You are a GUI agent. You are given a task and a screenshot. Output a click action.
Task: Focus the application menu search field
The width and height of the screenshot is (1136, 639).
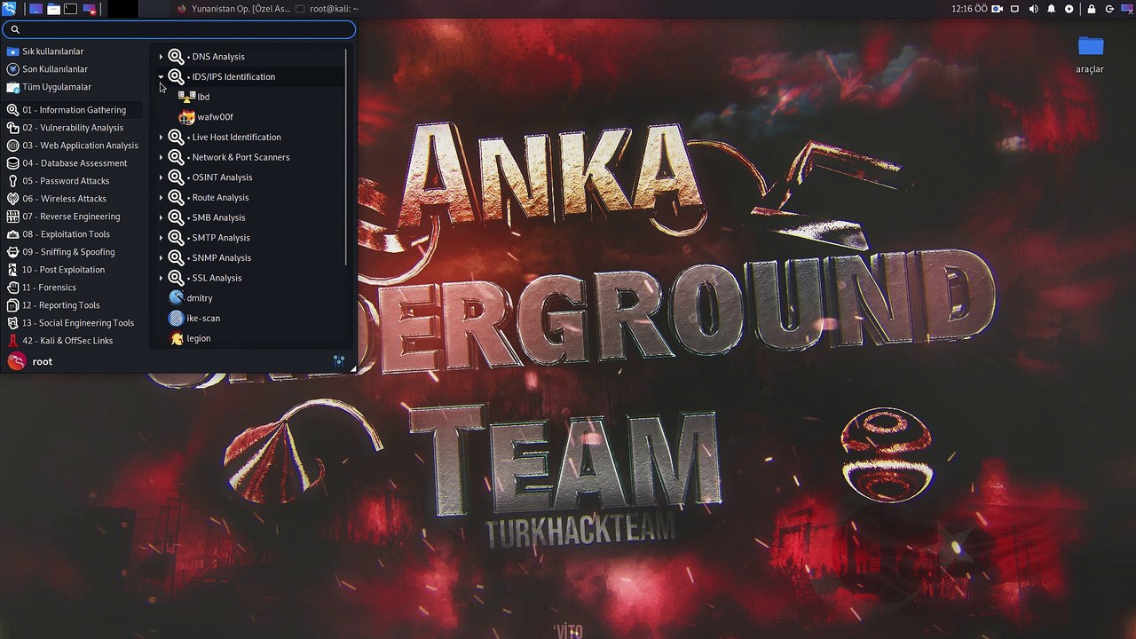point(178,29)
